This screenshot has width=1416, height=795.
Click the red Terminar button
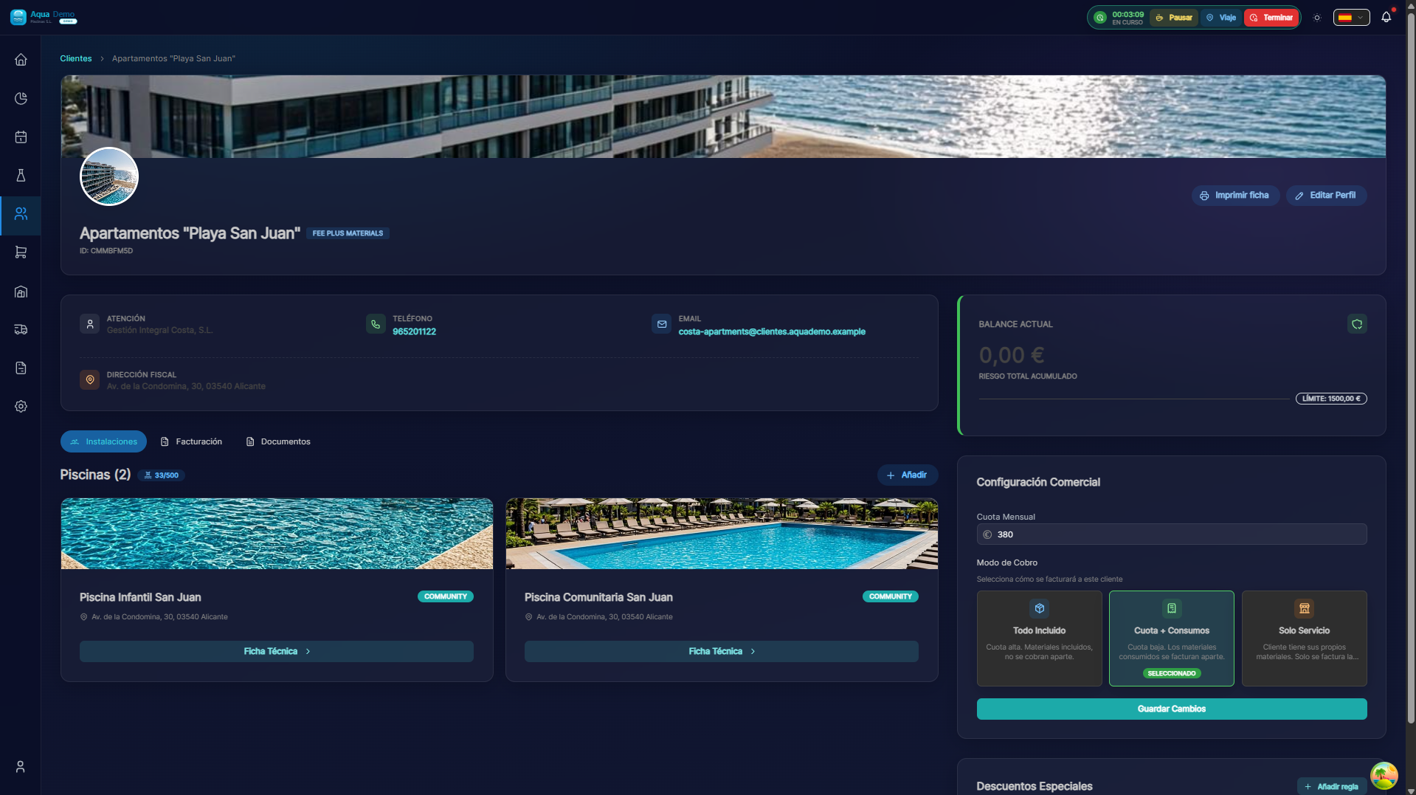click(1271, 18)
